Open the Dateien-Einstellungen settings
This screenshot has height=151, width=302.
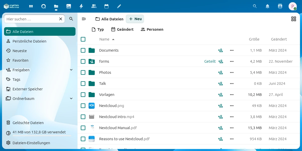[31, 143]
